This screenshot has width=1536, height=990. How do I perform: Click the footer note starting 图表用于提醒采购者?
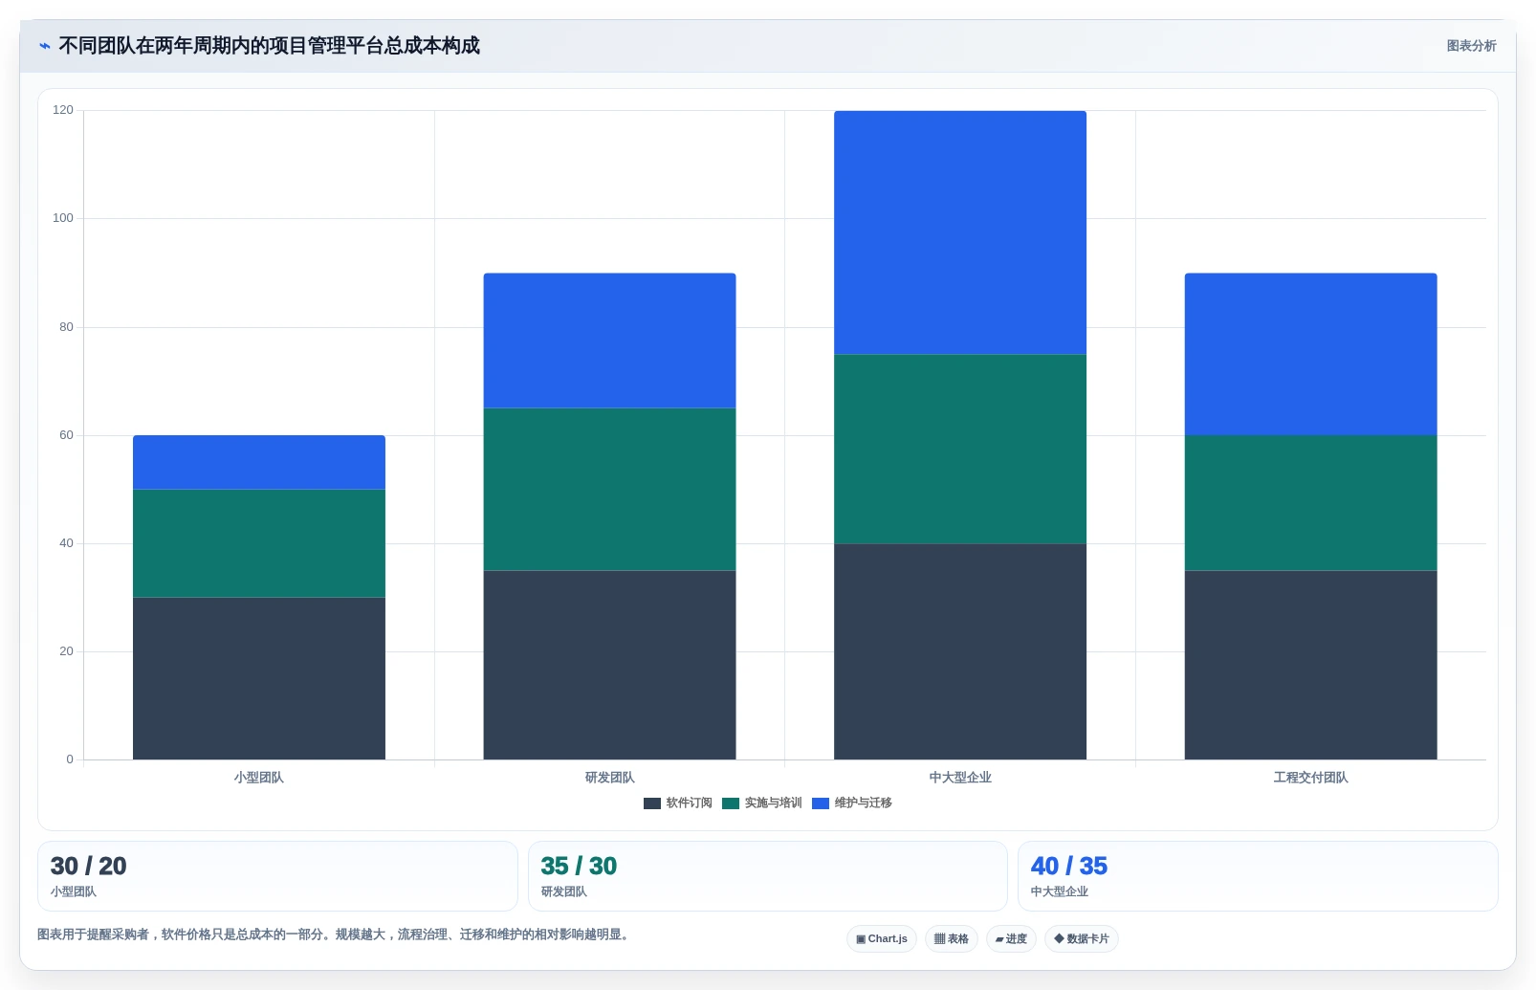coord(335,935)
